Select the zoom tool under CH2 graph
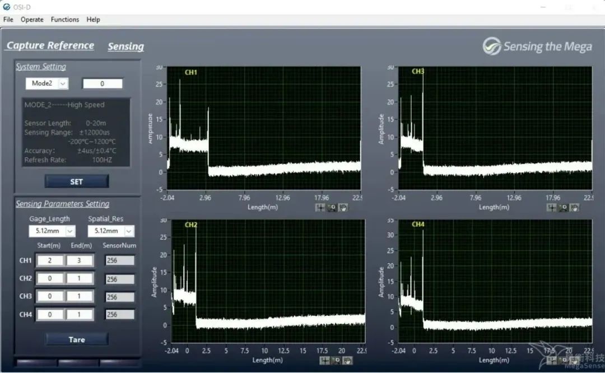Viewport: 605px width, 373px height. (337, 360)
